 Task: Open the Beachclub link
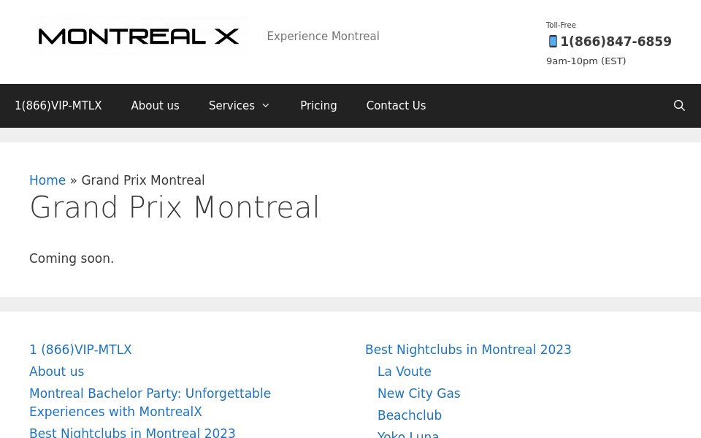click(409, 415)
